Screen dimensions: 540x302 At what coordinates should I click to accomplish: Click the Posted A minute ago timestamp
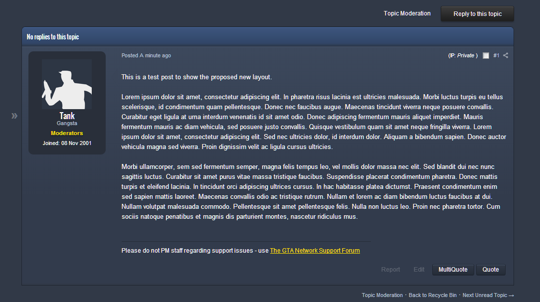146,55
